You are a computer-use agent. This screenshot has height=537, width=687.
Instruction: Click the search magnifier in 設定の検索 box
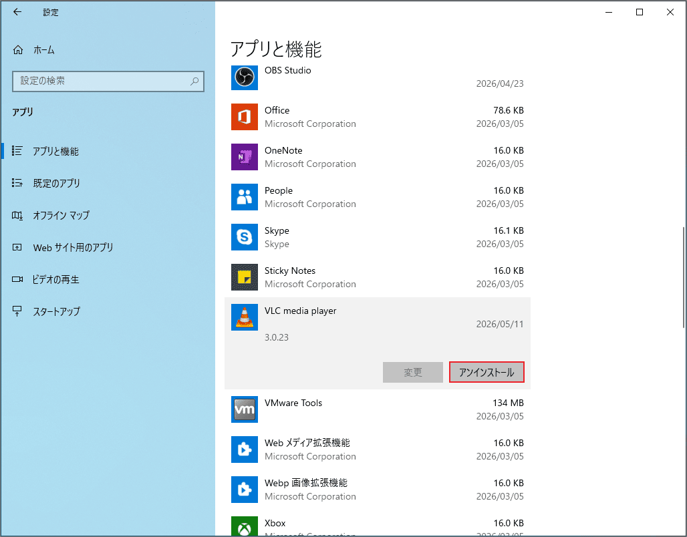click(194, 81)
